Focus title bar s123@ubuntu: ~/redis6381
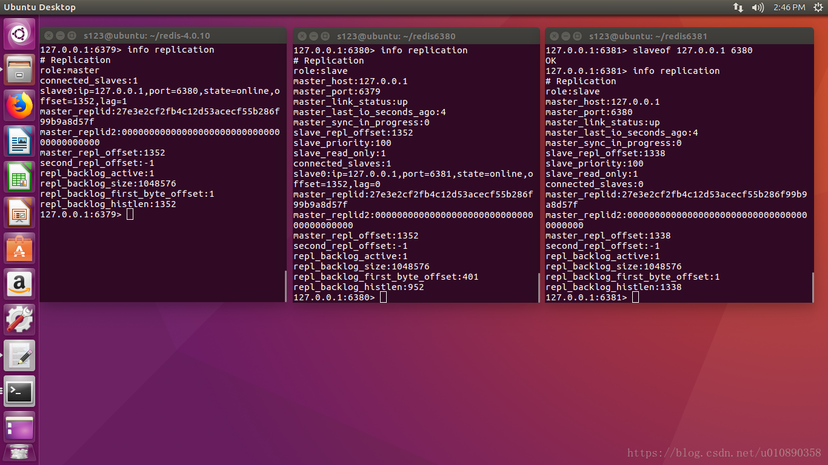Image resolution: width=828 pixels, height=465 pixels. point(649,36)
